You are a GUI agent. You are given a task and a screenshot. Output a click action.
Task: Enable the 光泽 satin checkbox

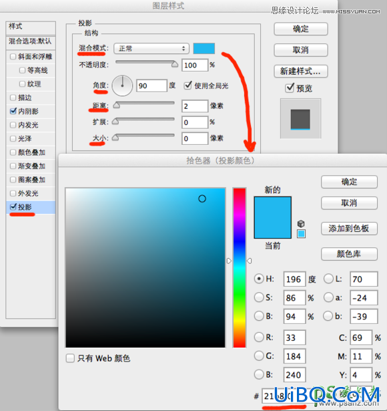[13, 138]
